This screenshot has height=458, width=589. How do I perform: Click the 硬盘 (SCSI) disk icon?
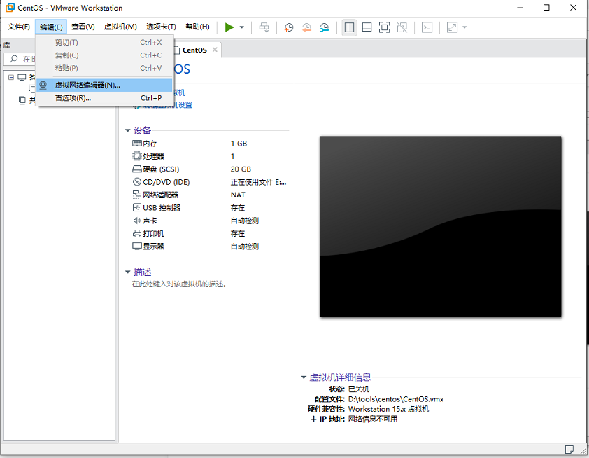pos(136,169)
